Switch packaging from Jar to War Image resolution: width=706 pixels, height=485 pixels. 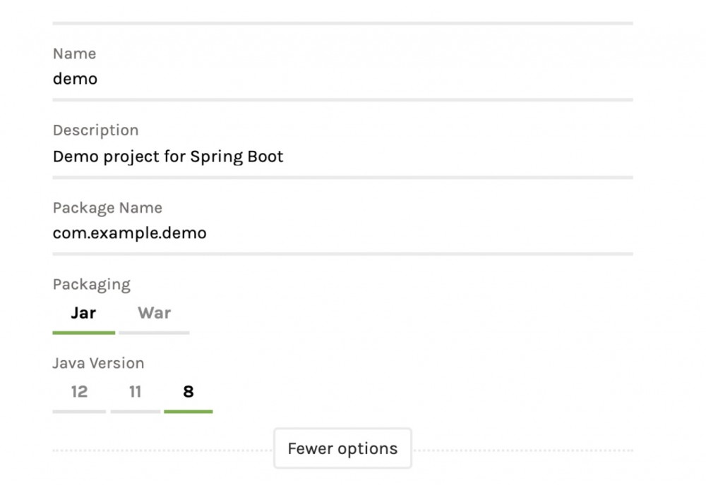[x=153, y=313]
